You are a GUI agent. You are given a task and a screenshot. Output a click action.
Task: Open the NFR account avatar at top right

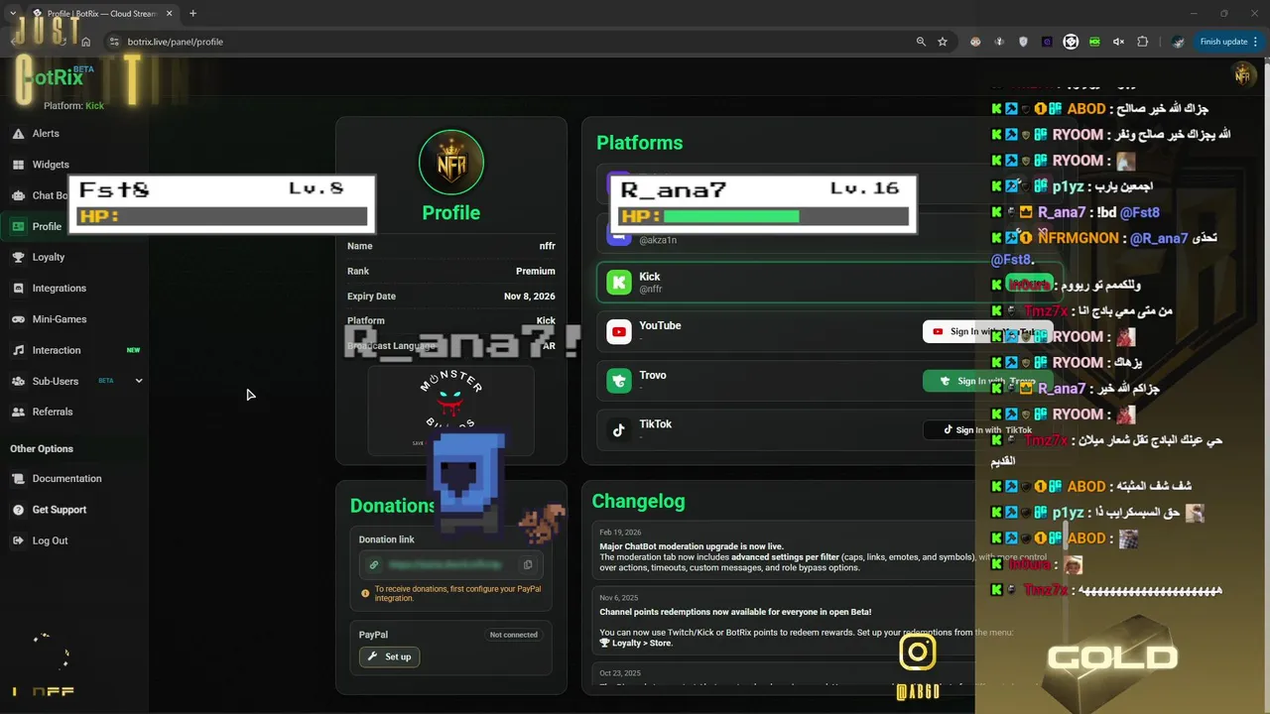click(x=1243, y=74)
